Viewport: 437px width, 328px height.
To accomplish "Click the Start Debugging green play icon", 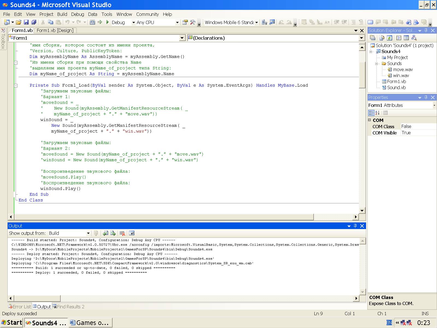I will (x=108, y=22).
